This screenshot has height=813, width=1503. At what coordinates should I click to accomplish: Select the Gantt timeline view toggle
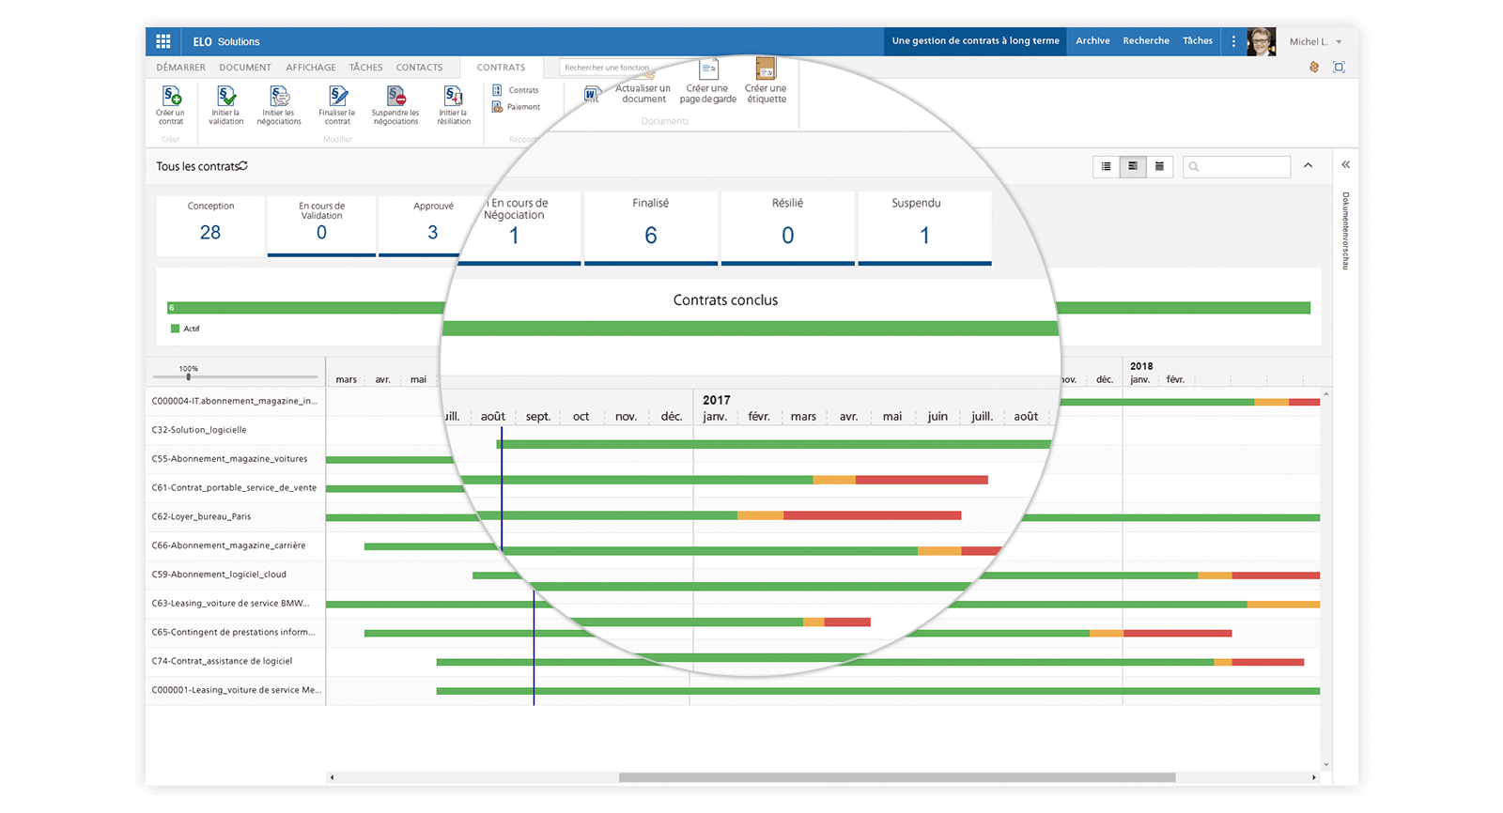1133,166
